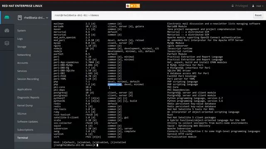Image resolution: width=266 pixels, height=149 pixels.
Task: Go to Logs in the sidebar
Action: click(x=20, y=38)
